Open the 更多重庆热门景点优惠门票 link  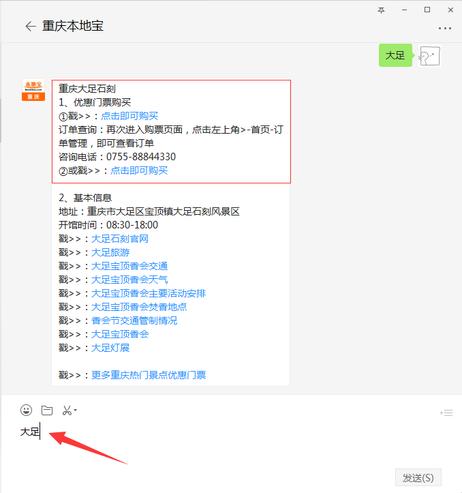149,375
